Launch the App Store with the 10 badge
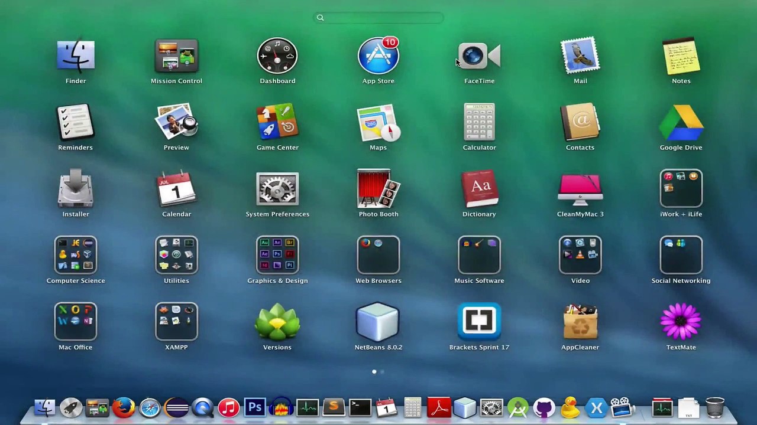 click(x=378, y=56)
